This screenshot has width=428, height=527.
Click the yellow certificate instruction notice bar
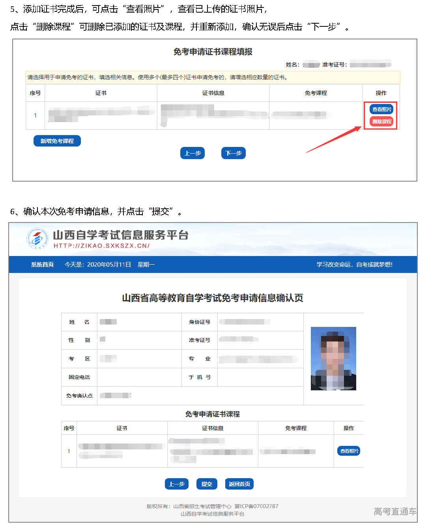click(x=213, y=77)
